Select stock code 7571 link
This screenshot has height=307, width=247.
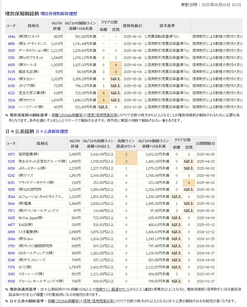(x=11, y=211)
